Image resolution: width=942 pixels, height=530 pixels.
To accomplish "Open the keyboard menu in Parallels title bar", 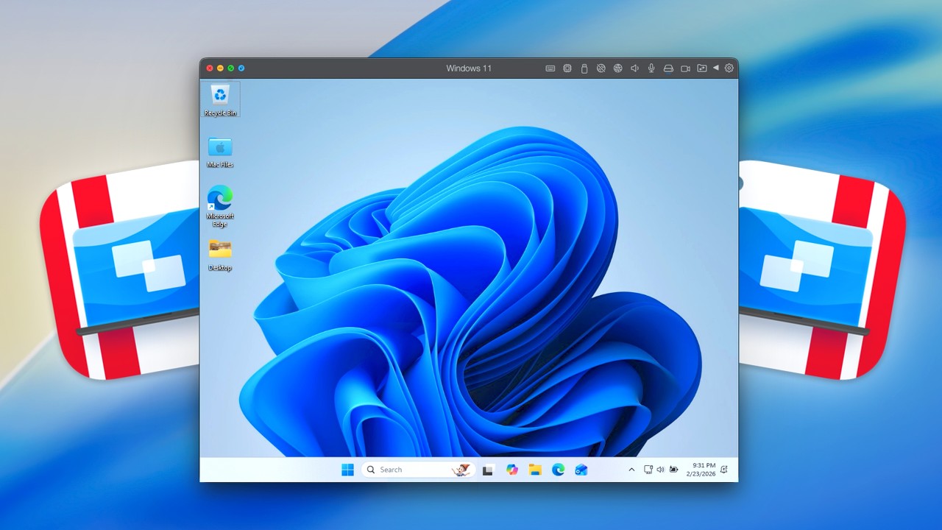I will [550, 68].
